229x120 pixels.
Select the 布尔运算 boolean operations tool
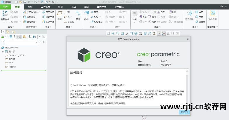[x=48, y=12]
